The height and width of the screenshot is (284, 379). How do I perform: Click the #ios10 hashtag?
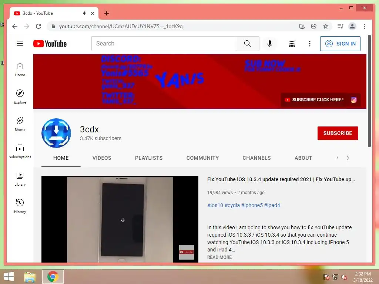coord(215,205)
